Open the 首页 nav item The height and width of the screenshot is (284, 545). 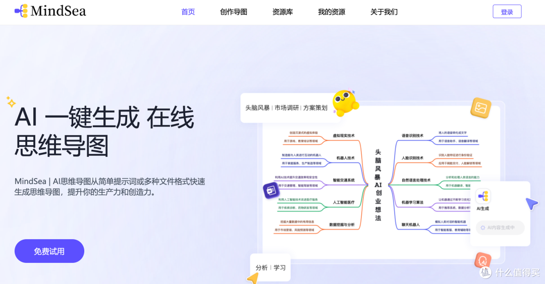coord(188,12)
